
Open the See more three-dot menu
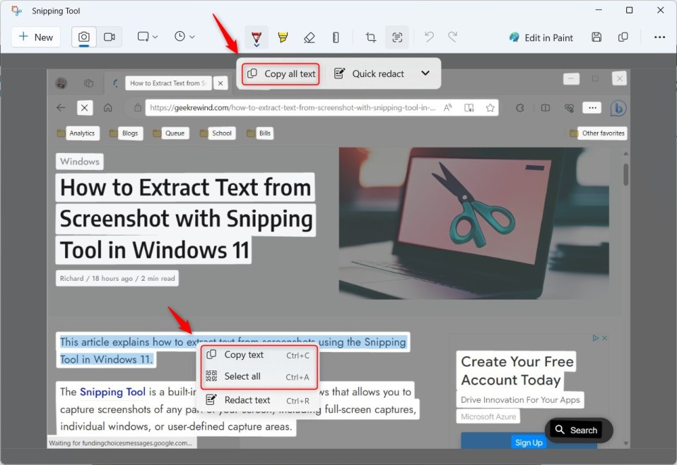click(659, 37)
